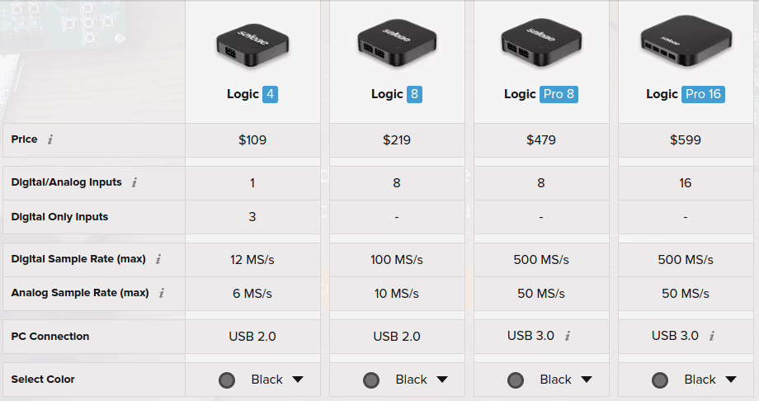Image resolution: width=759 pixels, height=401 pixels.
Task: Click the Logic Pro 8 device image
Action: pos(540,45)
